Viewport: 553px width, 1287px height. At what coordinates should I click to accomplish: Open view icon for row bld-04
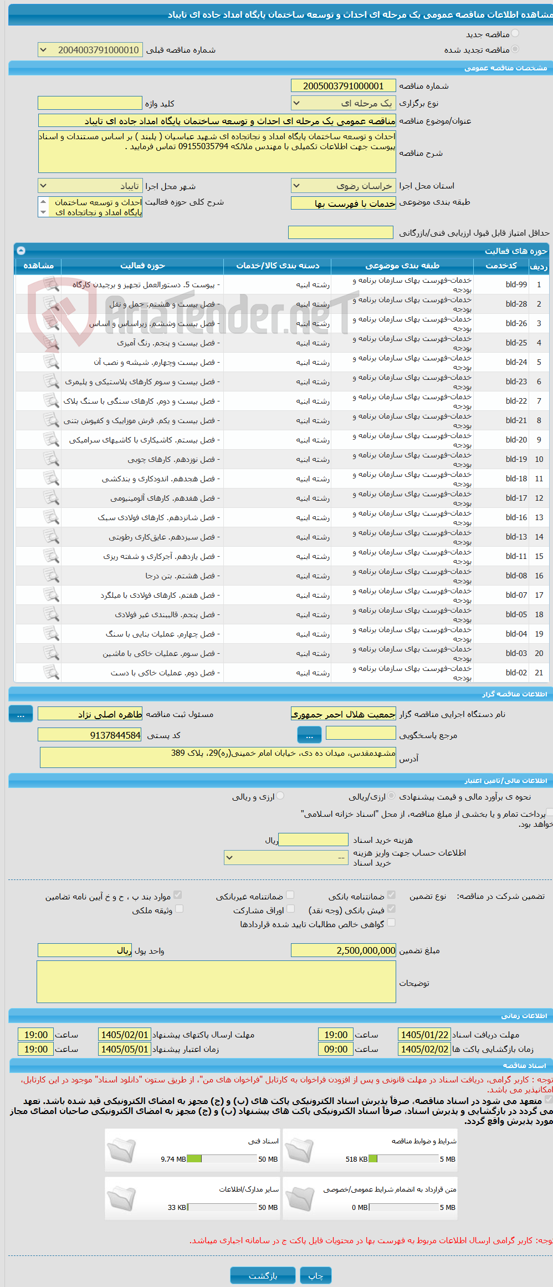51,634
